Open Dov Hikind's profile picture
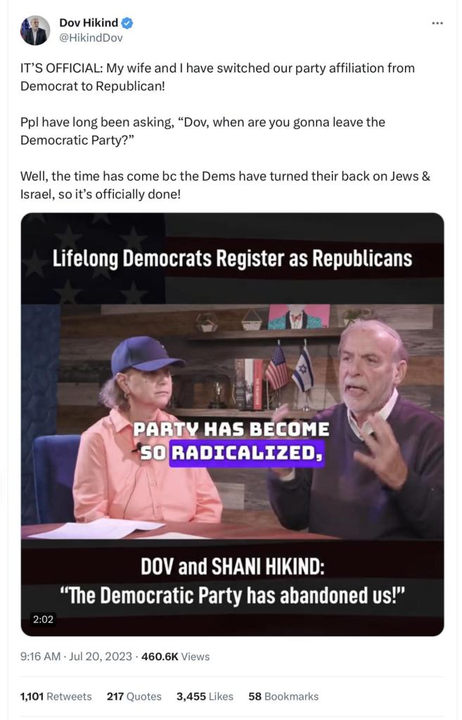Image resolution: width=462 pixels, height=720 pixels. (35, 30)
